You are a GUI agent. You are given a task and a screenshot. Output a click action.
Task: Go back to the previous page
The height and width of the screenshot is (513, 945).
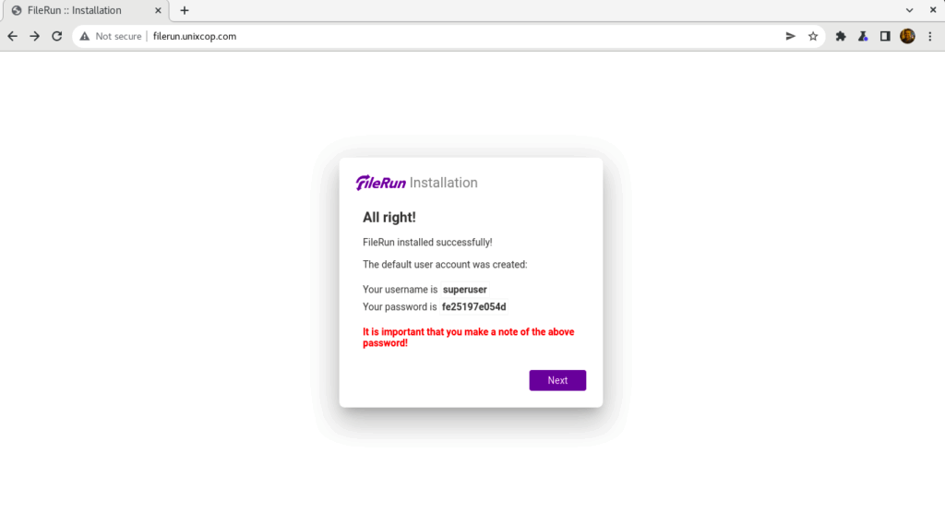[13, 36]
